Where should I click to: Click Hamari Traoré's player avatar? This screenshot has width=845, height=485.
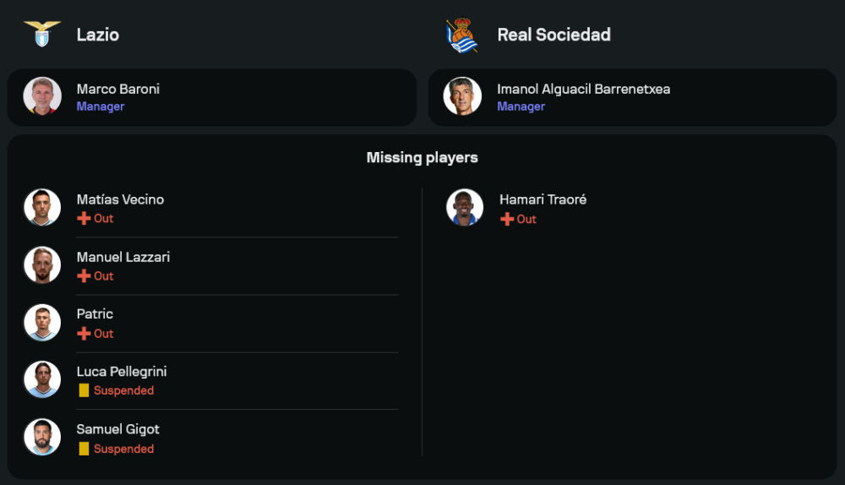tap(465, 207)
